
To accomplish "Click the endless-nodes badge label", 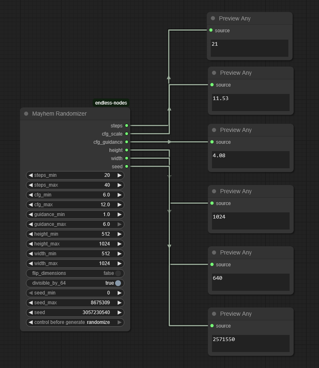I will pyautogui.click(x=111, y=103).
